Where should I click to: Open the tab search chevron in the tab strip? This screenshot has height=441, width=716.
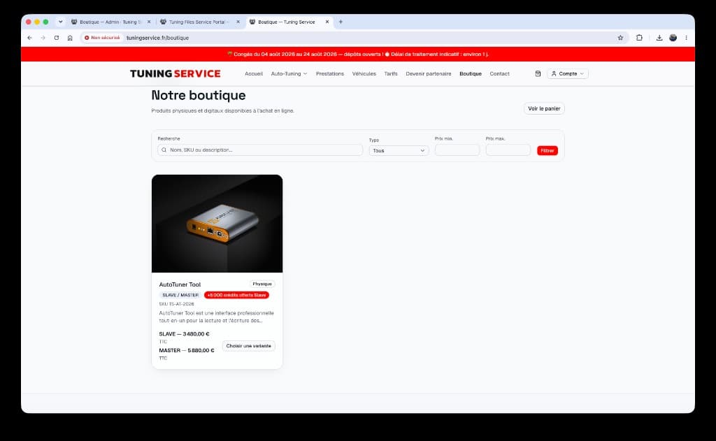(60, 22)
